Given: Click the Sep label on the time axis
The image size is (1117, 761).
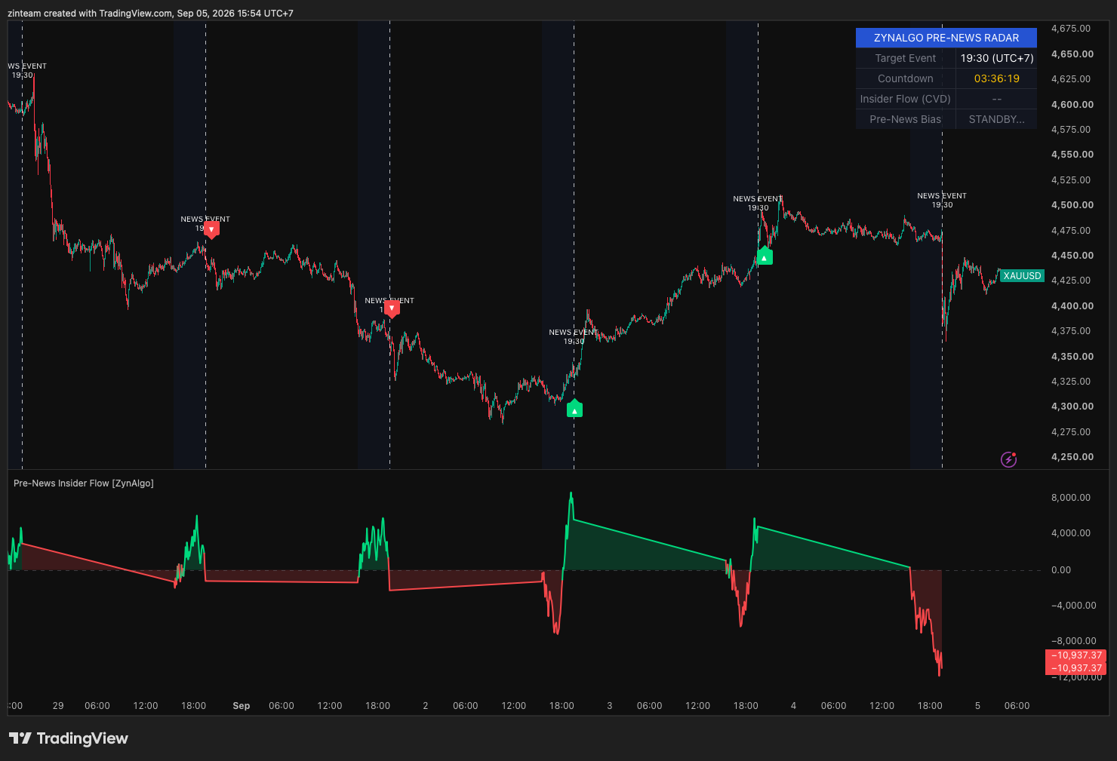Looking at the screenshot, I should point(242,706).
